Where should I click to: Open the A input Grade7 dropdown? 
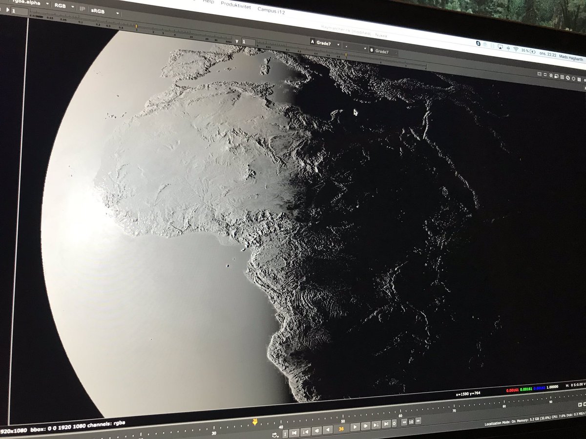coord(325,43)
